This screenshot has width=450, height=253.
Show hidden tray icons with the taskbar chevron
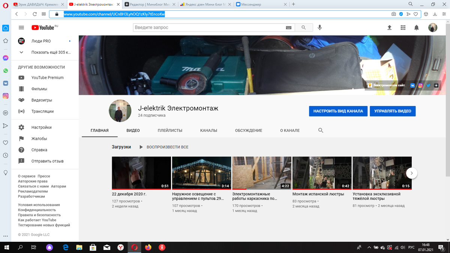pos(369,247)
